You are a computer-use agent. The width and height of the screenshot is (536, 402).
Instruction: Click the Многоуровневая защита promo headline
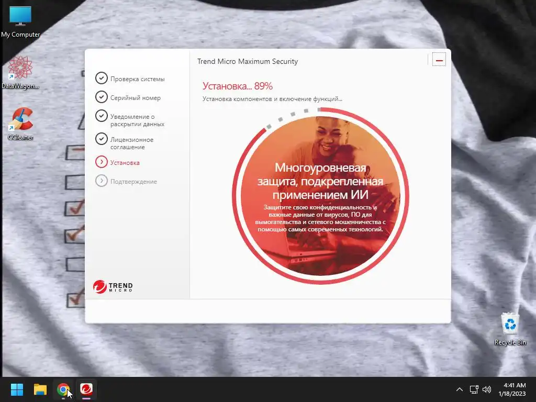[x=320, y=181]
